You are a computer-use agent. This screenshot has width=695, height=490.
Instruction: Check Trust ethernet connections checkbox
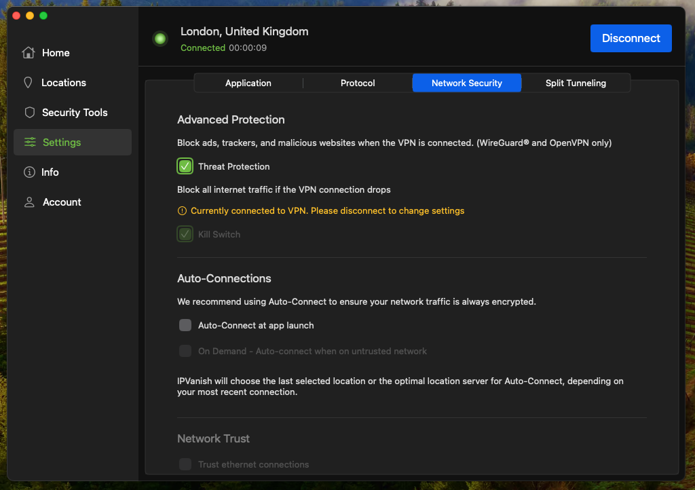(185, 464)
